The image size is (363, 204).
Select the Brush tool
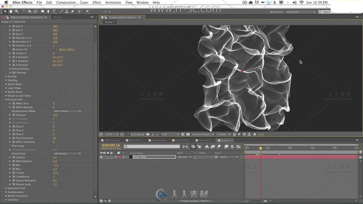(x=61, y=11)
